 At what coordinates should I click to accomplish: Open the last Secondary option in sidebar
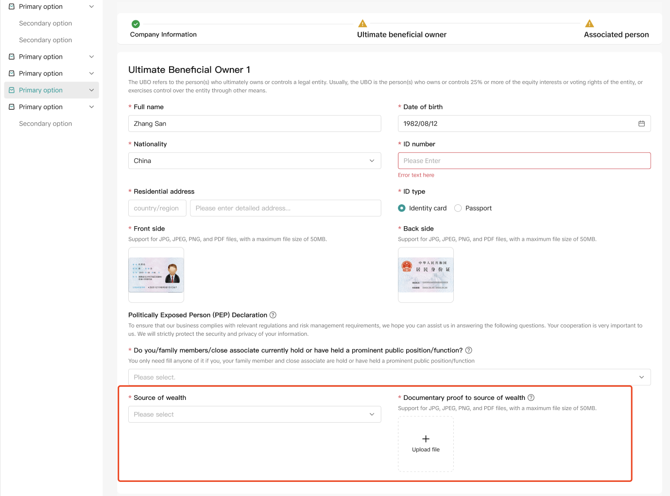(46, 124)
